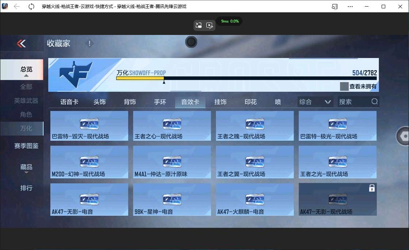Click the sound card icon for 98K-星神-电音
The width and height of the screenshot is (409, 250).
pos(172,199)
